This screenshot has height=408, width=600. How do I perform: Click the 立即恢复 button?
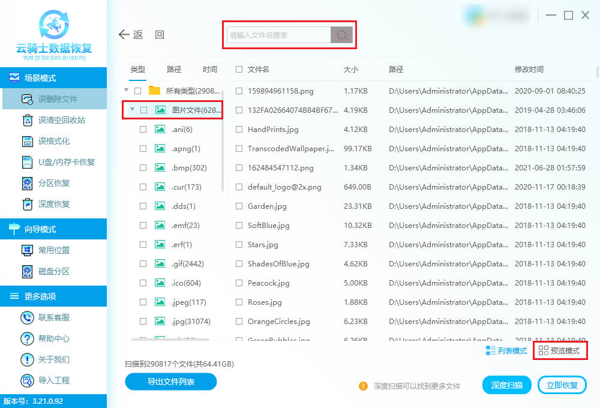[562, 385]
